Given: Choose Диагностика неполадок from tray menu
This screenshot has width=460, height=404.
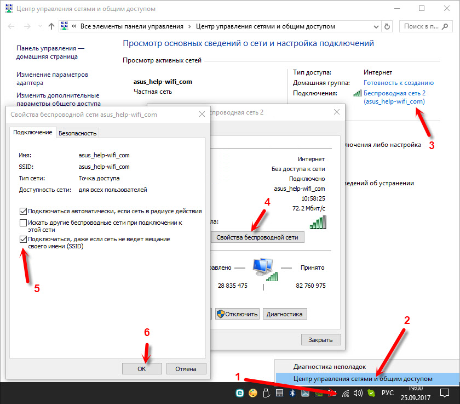Looking at the screenshot, I should click(x=330, y=367).
